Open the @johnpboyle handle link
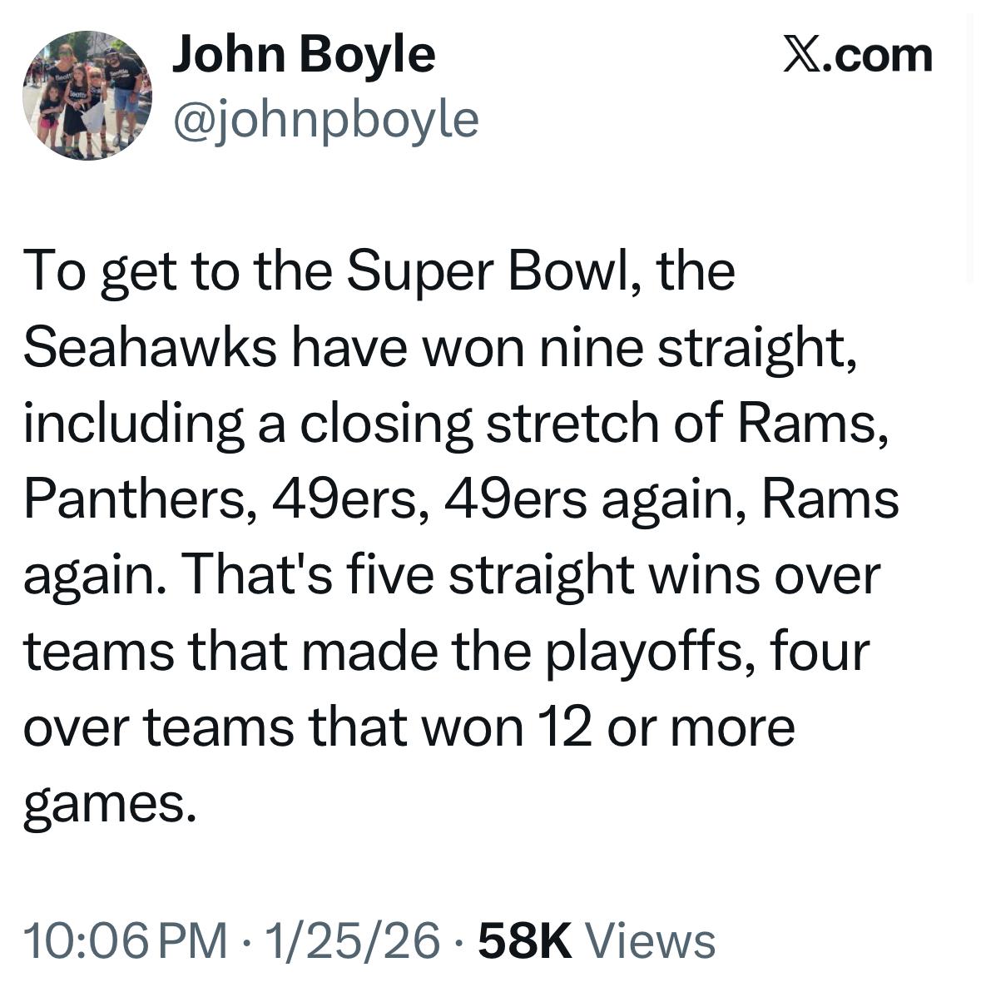The width and height of the screenshot is (981, 1007). click(325, 119)
